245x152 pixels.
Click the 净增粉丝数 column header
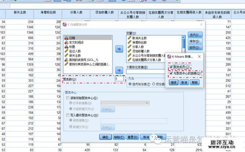point(48,14)
